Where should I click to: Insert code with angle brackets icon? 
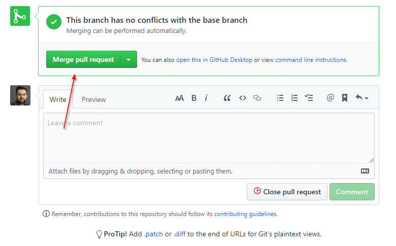pos(243,98)
